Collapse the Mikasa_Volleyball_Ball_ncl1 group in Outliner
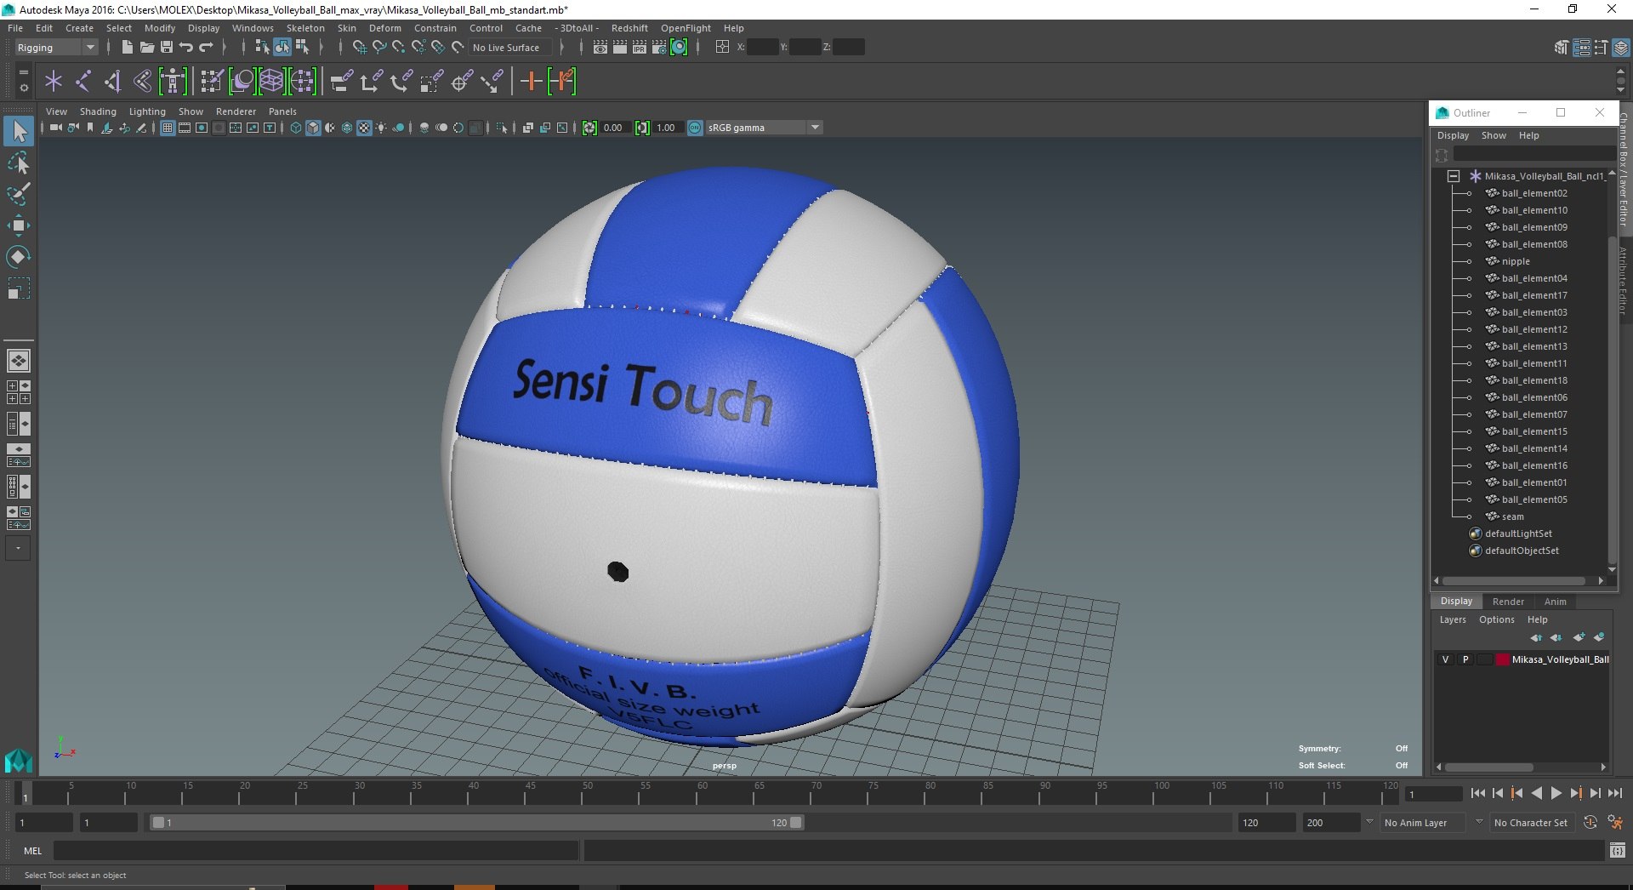 [1454, 176]
